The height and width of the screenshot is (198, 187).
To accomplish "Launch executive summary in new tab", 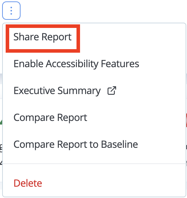I will coord(112,91).
